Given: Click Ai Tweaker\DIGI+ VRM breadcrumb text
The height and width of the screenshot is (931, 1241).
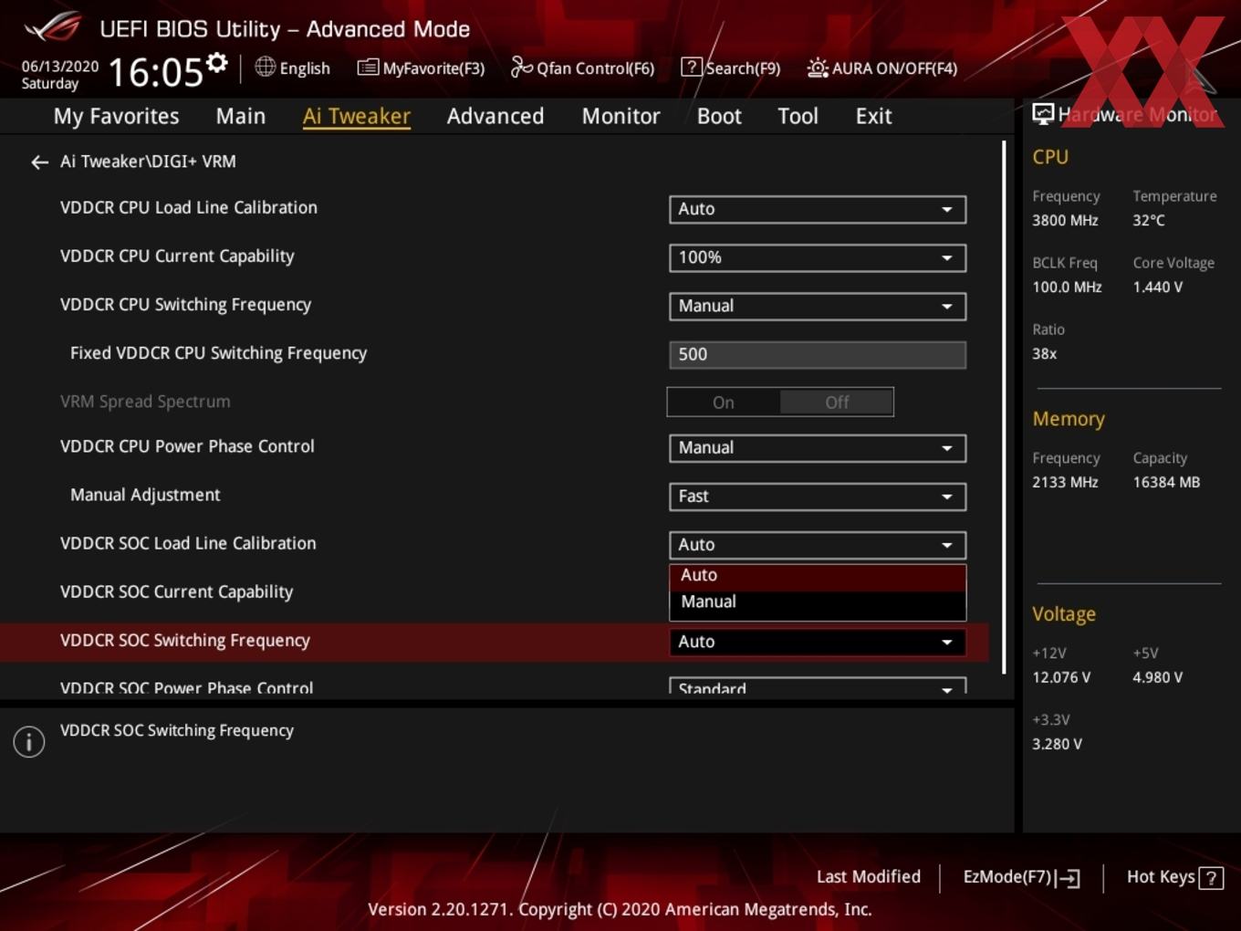Looking at the screenshot, I should click(x=148, y=162).
